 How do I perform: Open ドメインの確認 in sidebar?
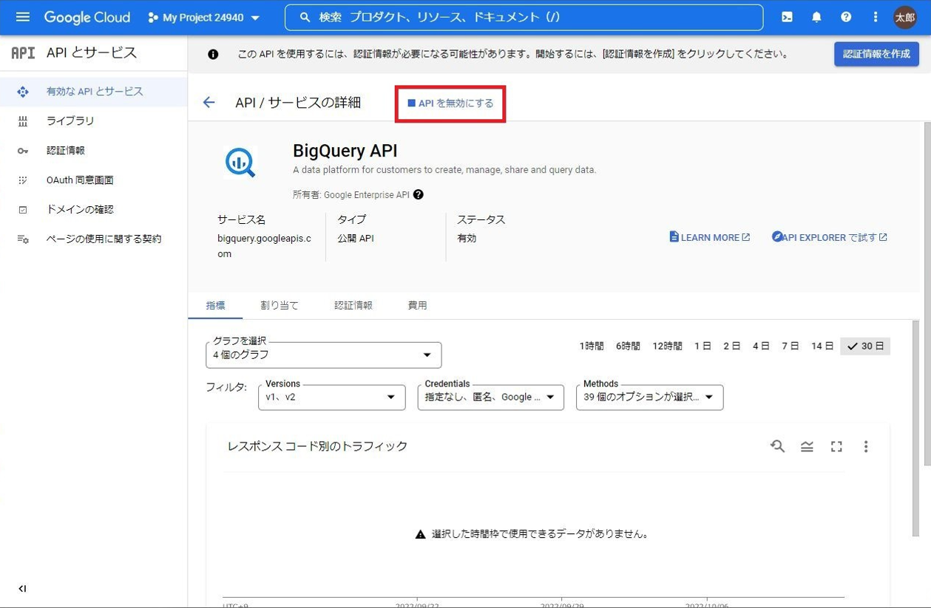tap(93, 210)
